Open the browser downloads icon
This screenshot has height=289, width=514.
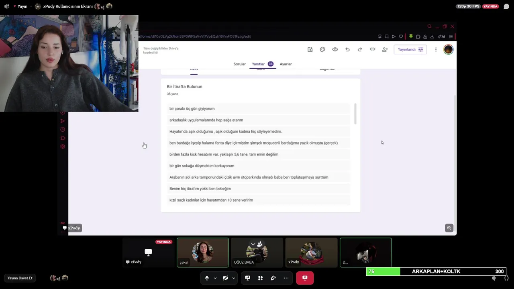pyautogui.click(x=432, y=37)
